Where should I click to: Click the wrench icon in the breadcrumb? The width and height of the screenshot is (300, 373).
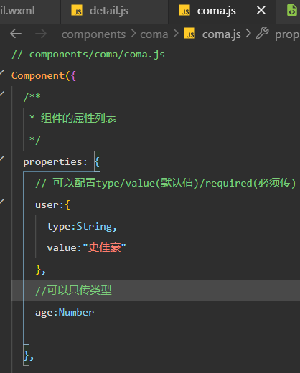coord(263,33)
